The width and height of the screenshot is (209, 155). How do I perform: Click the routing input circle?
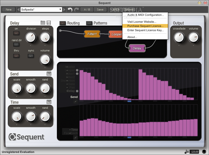[x=60, y=31]
